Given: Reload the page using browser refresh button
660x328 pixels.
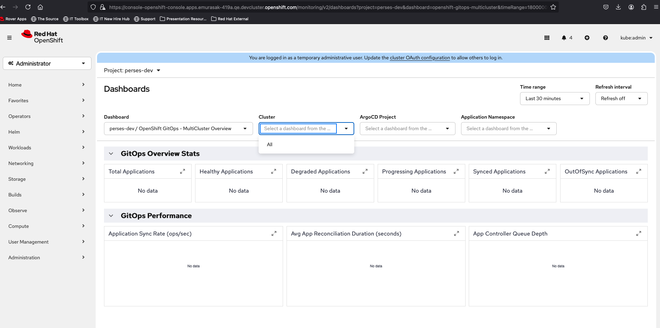Looking at the screenshot, I should (x=28, y=7).
